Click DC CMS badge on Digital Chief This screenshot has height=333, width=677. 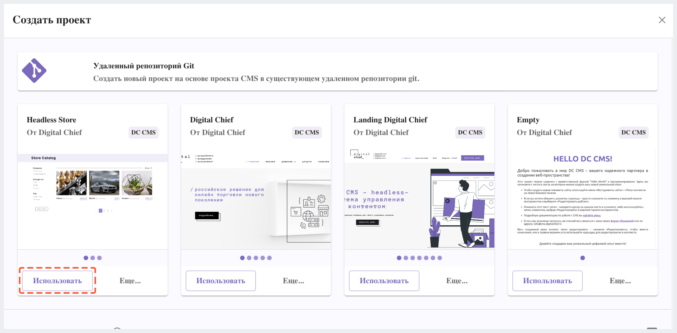(x=307, y=132)
